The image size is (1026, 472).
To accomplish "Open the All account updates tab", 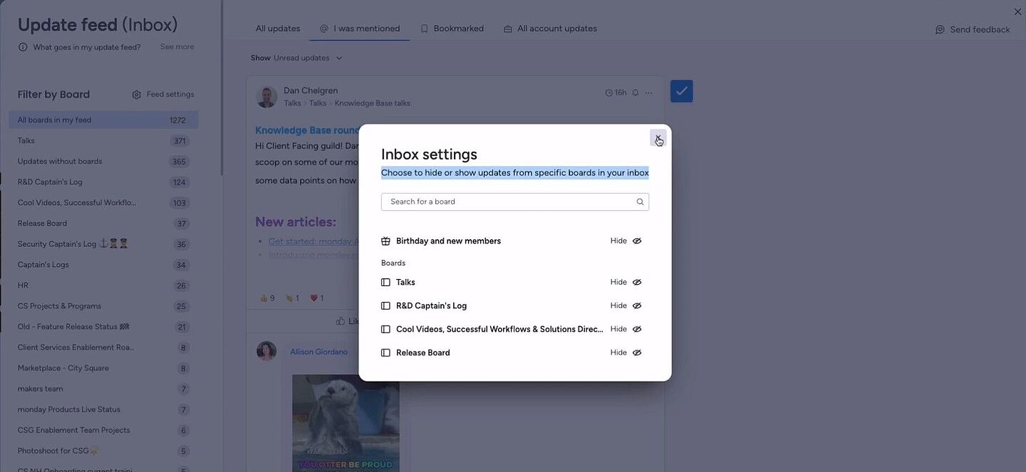I will [x=550, y=28].
